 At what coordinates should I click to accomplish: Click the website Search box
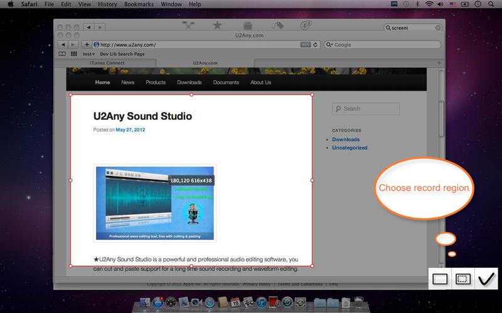pos(366,109)
